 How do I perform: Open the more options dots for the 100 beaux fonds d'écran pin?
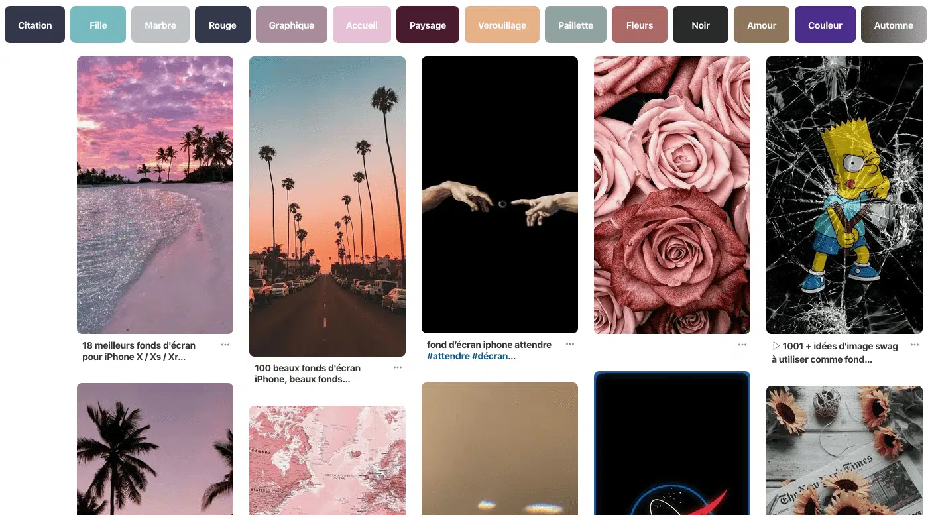tap(398, 367)
